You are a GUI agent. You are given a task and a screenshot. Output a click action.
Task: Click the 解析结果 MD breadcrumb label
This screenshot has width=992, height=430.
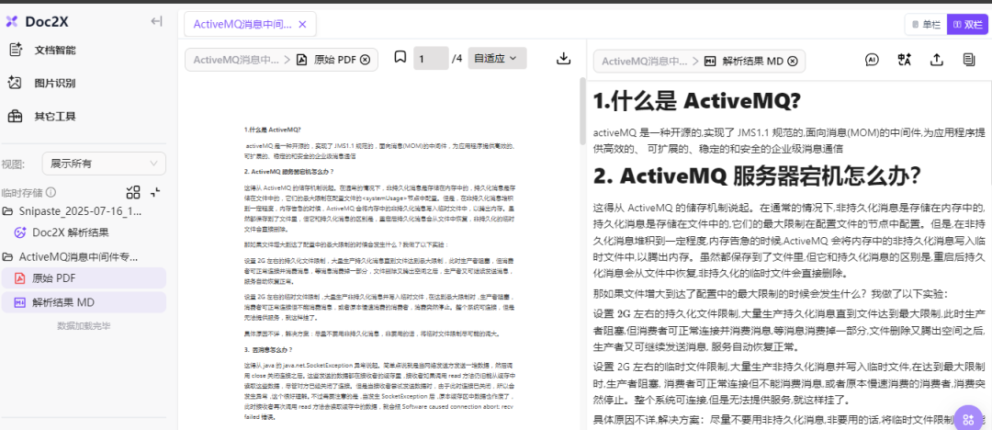[x=752, y=62]
